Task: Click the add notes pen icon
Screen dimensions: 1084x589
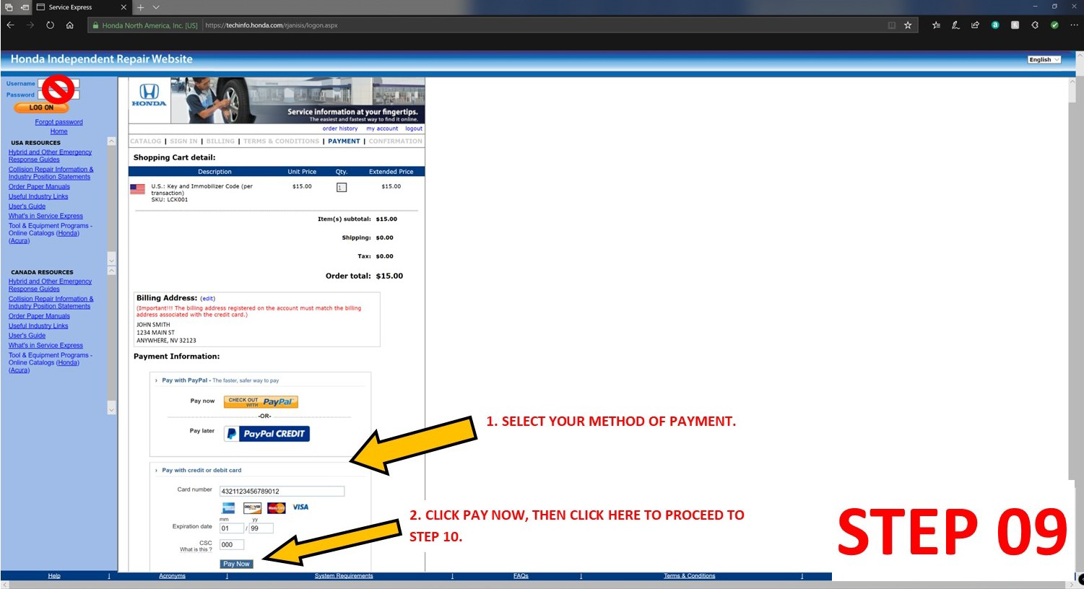Action: click(x=955, y=25)
